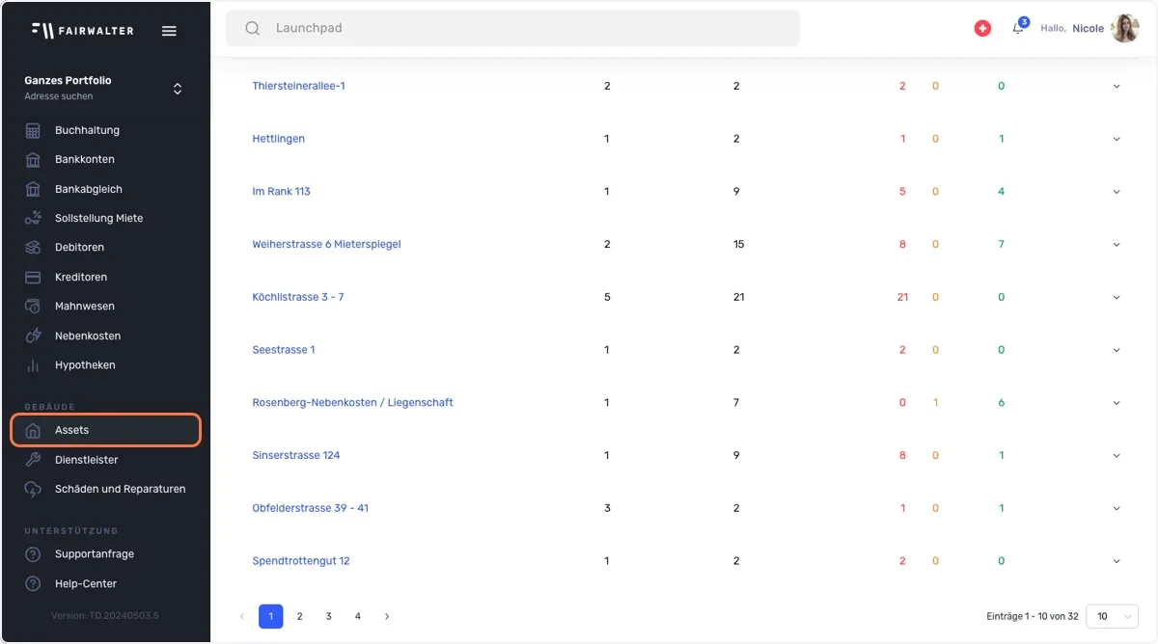This screenshot has width=1158, height=644.
Task: Click the Nebenkosten icon
Action: [x=33, y=335]
